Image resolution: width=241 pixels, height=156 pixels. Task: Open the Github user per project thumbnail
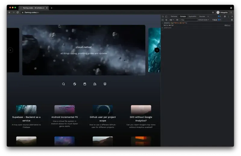103,110
